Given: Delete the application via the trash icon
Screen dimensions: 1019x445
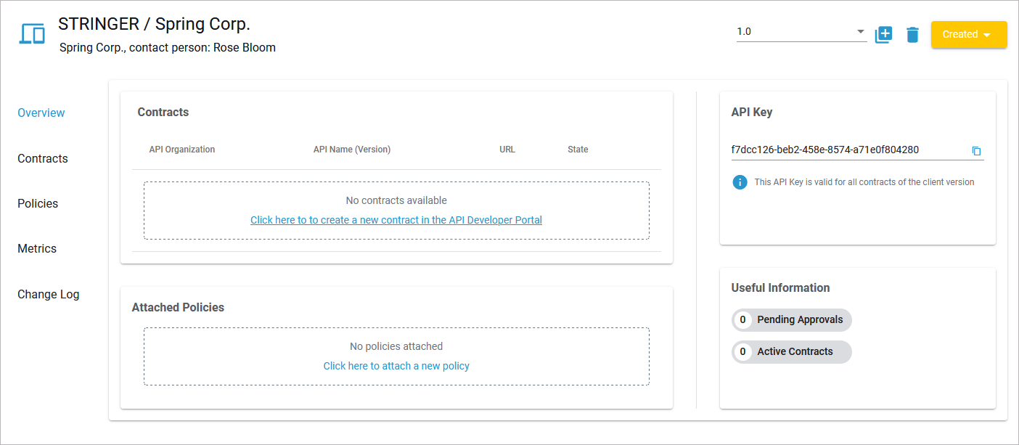Looking at the screenshot, I should pos(913,33).
